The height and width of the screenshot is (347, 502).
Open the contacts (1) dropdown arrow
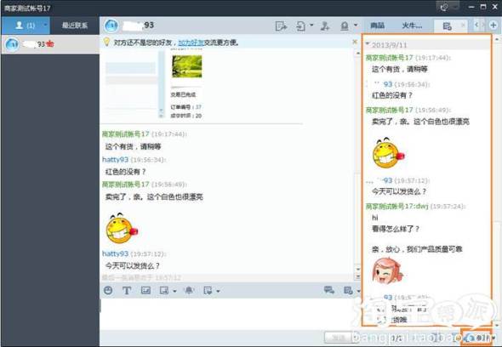[45, 25]
